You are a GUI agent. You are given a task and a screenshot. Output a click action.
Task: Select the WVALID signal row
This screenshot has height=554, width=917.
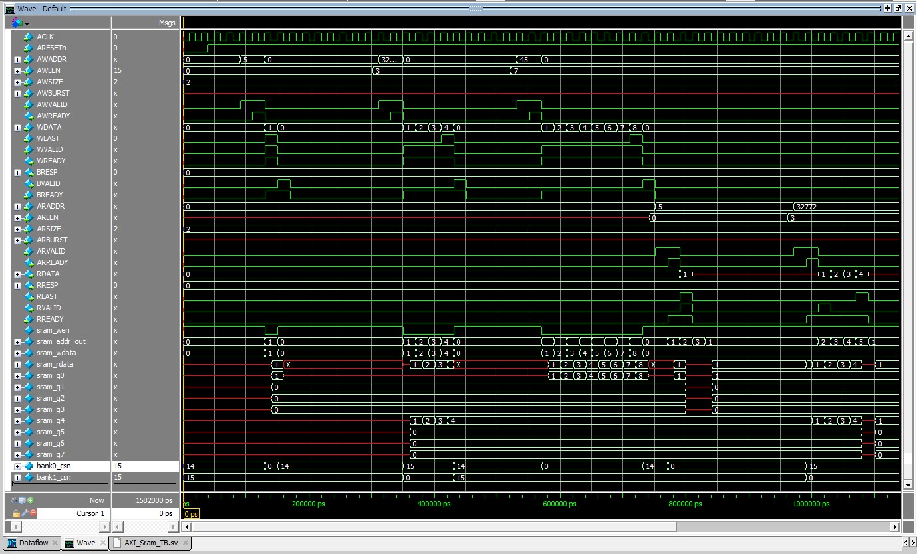pos(62,149)
